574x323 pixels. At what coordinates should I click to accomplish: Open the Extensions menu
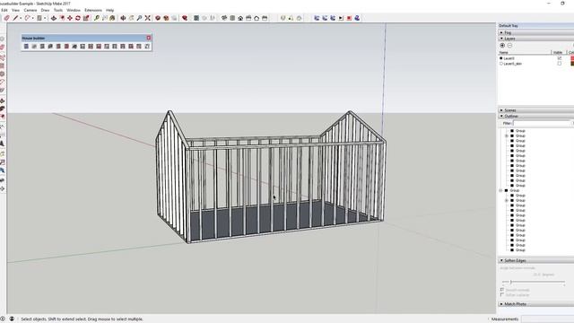pyautogui.click(x=93, y=10)
